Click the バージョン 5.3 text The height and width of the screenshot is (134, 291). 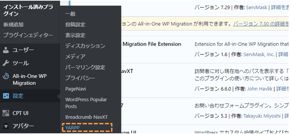pos(211,116)
